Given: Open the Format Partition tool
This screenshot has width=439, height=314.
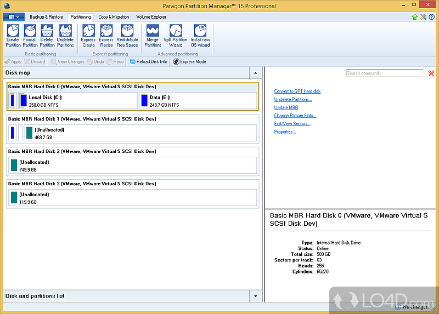Looking at the screenshot, I should pos(30,36).
